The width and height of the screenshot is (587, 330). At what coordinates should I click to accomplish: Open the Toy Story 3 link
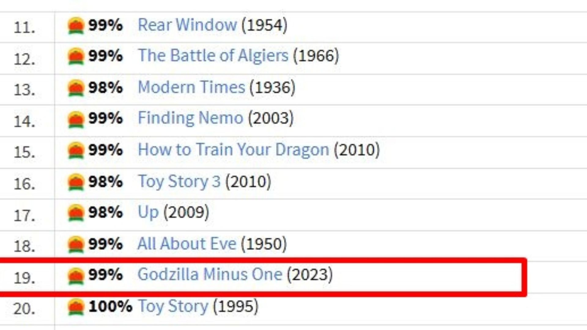tap(179, 182)
